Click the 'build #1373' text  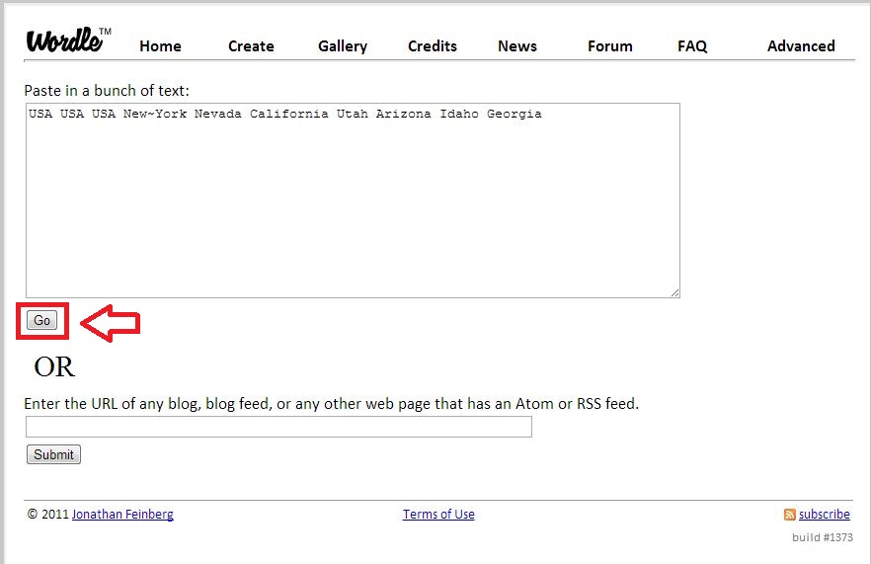[x=822, y=537]
